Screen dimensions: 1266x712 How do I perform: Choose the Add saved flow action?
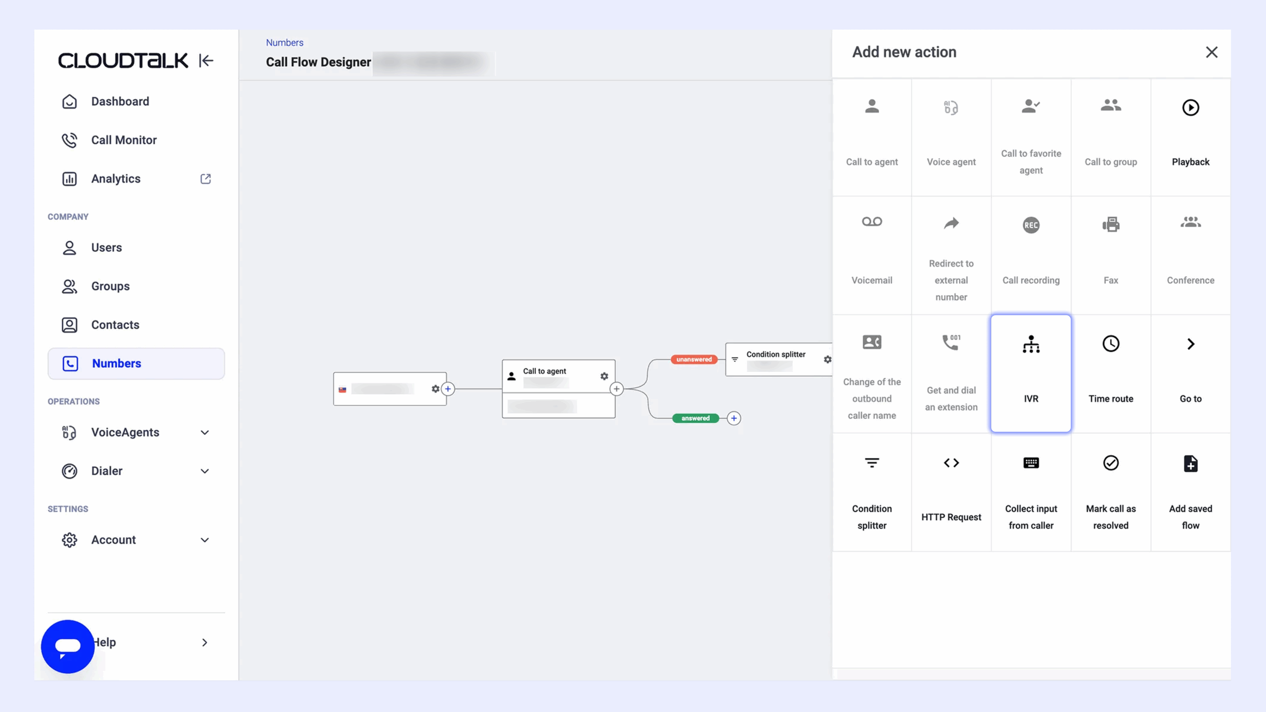click(x=1190, y=492)
